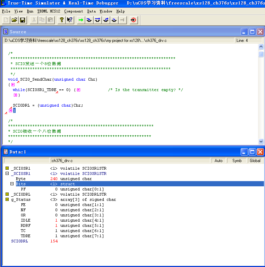Click the Auto mode button in Data window
Screen dimensions: 265x267
tap(219, 161)
